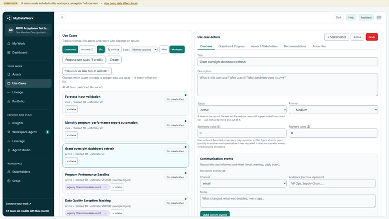Screen dimensions: 389x219
Task: Switch to Assets & Stakeholders tab
Action: 264,46
